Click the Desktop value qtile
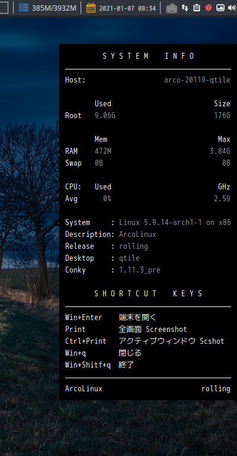Screen dimensions: 237x456 click(129, 258)
